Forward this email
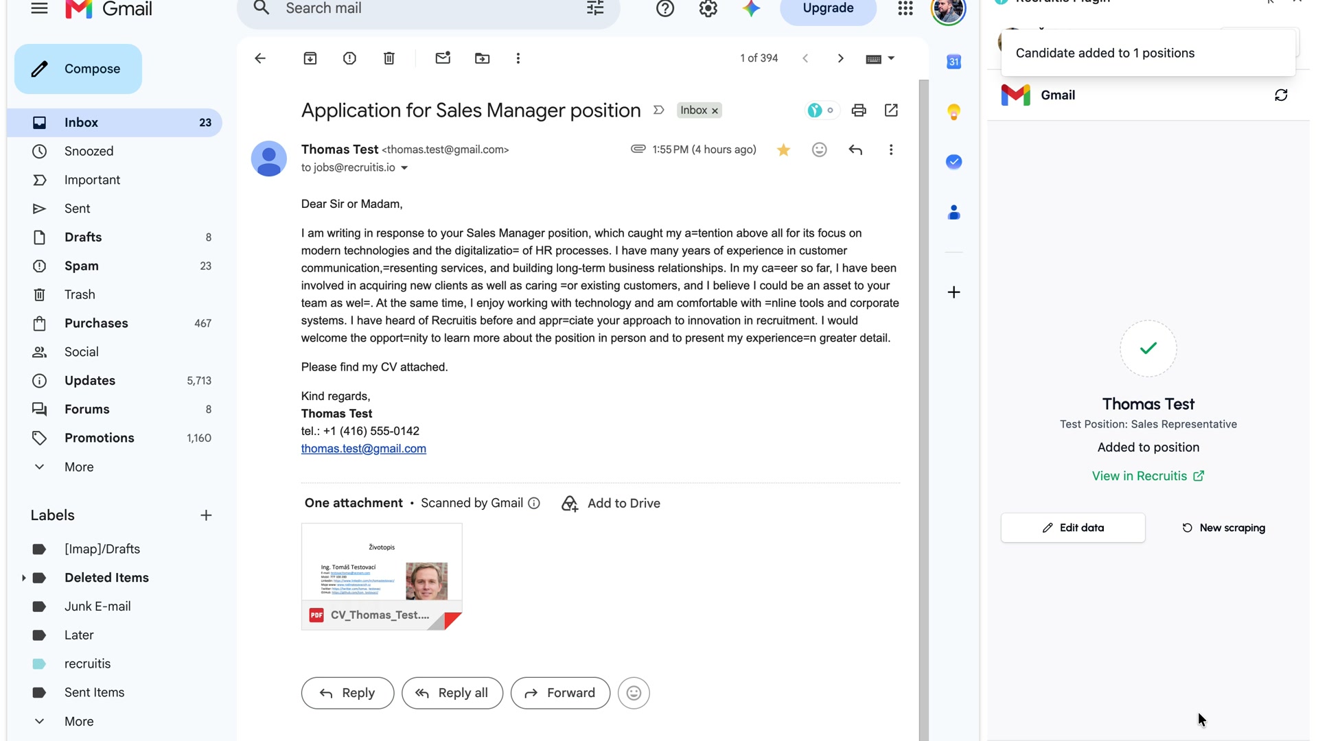This screenshot has width=1318, height=741. pos(560,693)
